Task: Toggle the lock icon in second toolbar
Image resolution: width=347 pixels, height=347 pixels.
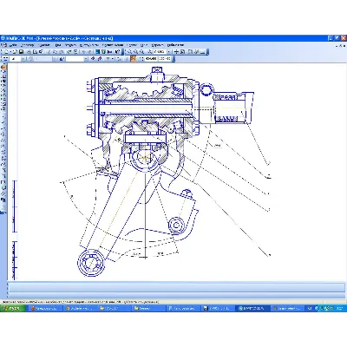Action: pos(62,59)
